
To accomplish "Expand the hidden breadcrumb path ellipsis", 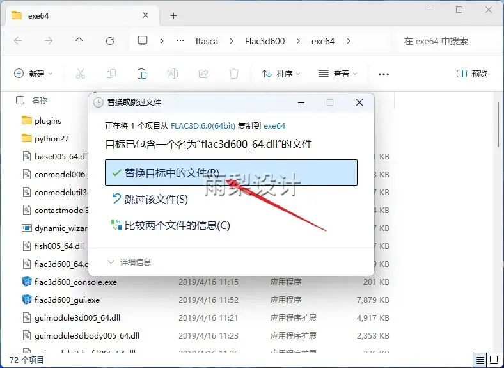I will 180,41.
